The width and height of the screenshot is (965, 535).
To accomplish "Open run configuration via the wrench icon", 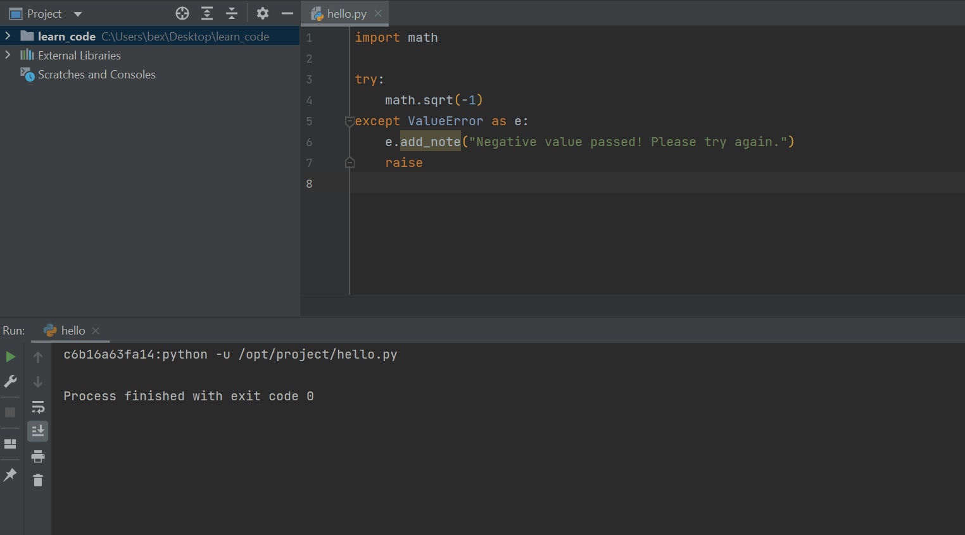I will click(x=10, y=381).
